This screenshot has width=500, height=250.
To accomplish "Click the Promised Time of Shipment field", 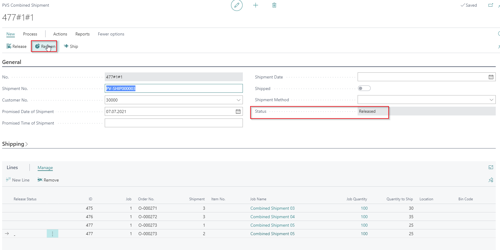I will pyautogui.click(x=174, y=123).
